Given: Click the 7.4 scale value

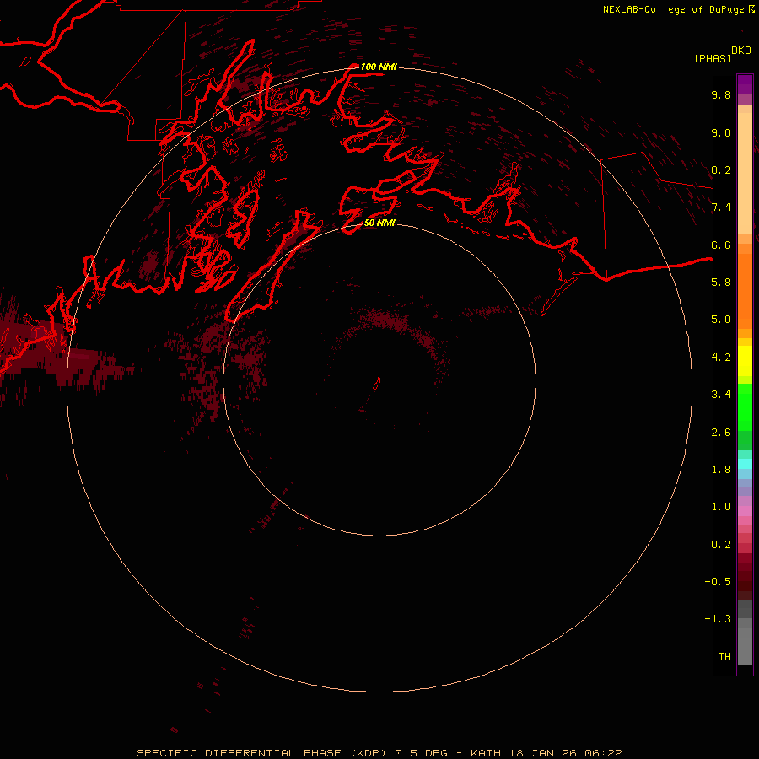Looking at the screenshot, I should 721,207.
